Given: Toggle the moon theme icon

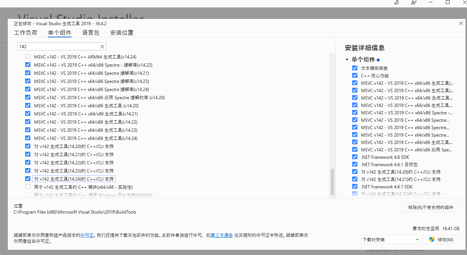Looking at the screenshot, I should 396,2.
